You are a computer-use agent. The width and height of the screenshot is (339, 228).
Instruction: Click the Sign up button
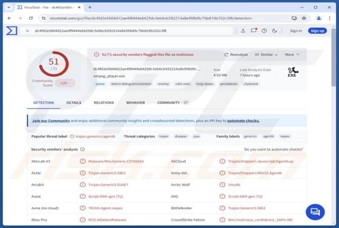coord(317,31)
